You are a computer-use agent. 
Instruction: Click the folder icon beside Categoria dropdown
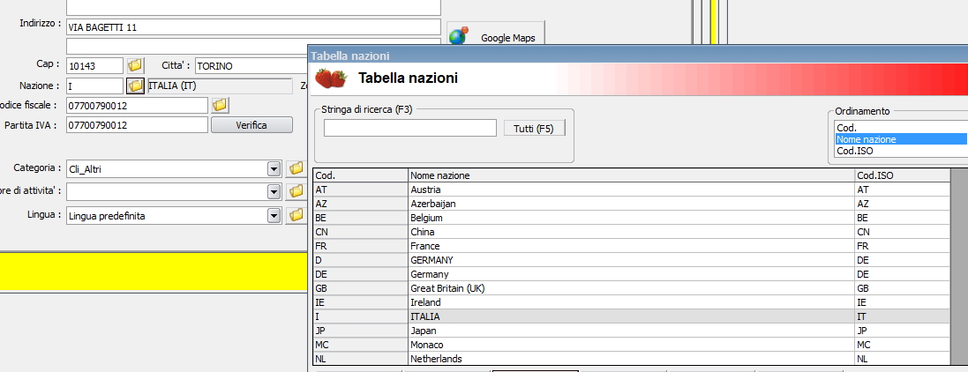tap(296, 167)
